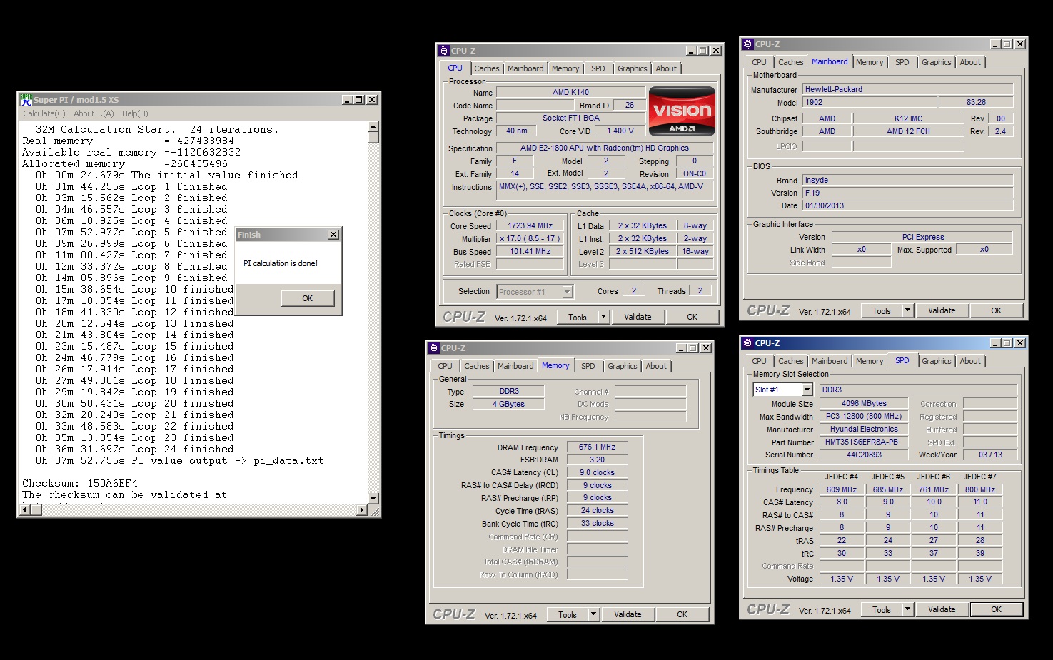The height and width of the screenshot is (660, 1053).
Task: Click the CPU-Z icon in the Memory window
Action: (x=433, y=348)
